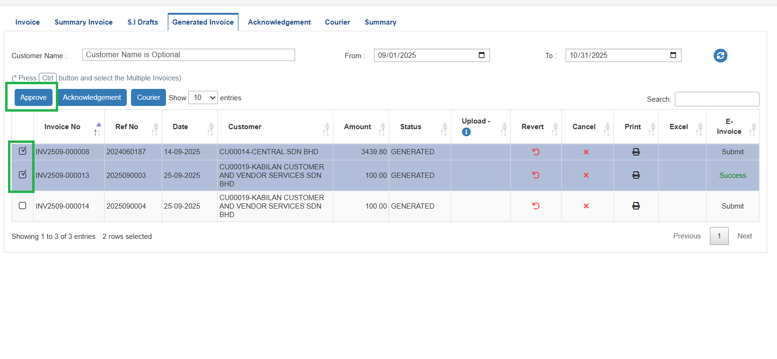The image size is (777, 359).
Task: Open the Show entries dropdown
Action: point(203,97)
